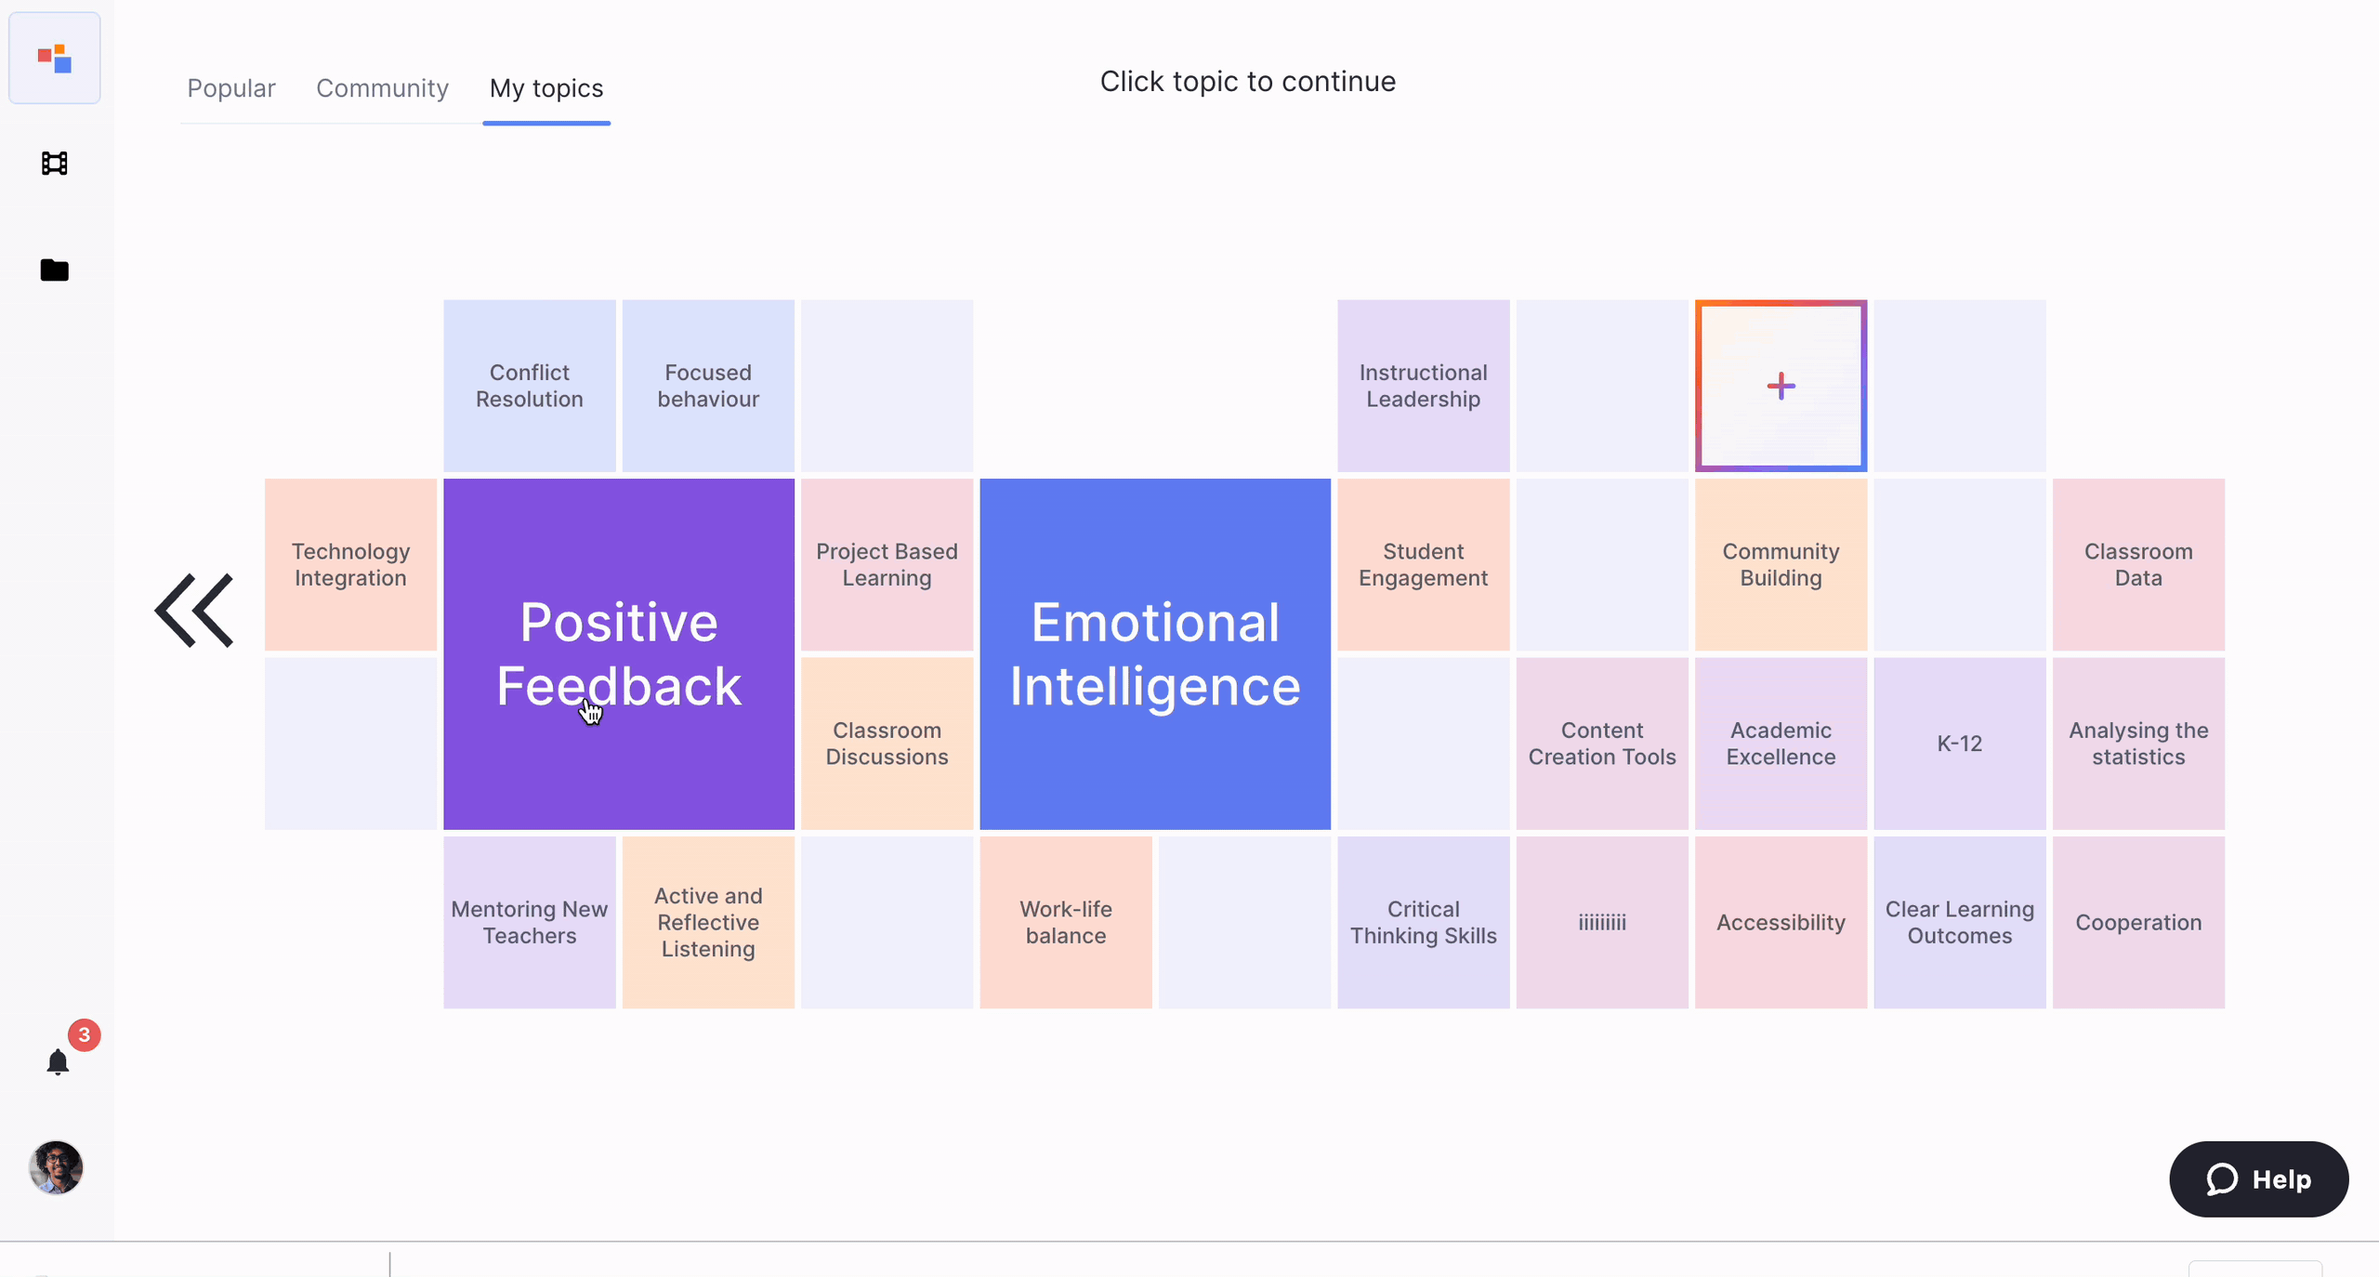Open the Instructional Leadership topic

click(x=1423, y=386)
